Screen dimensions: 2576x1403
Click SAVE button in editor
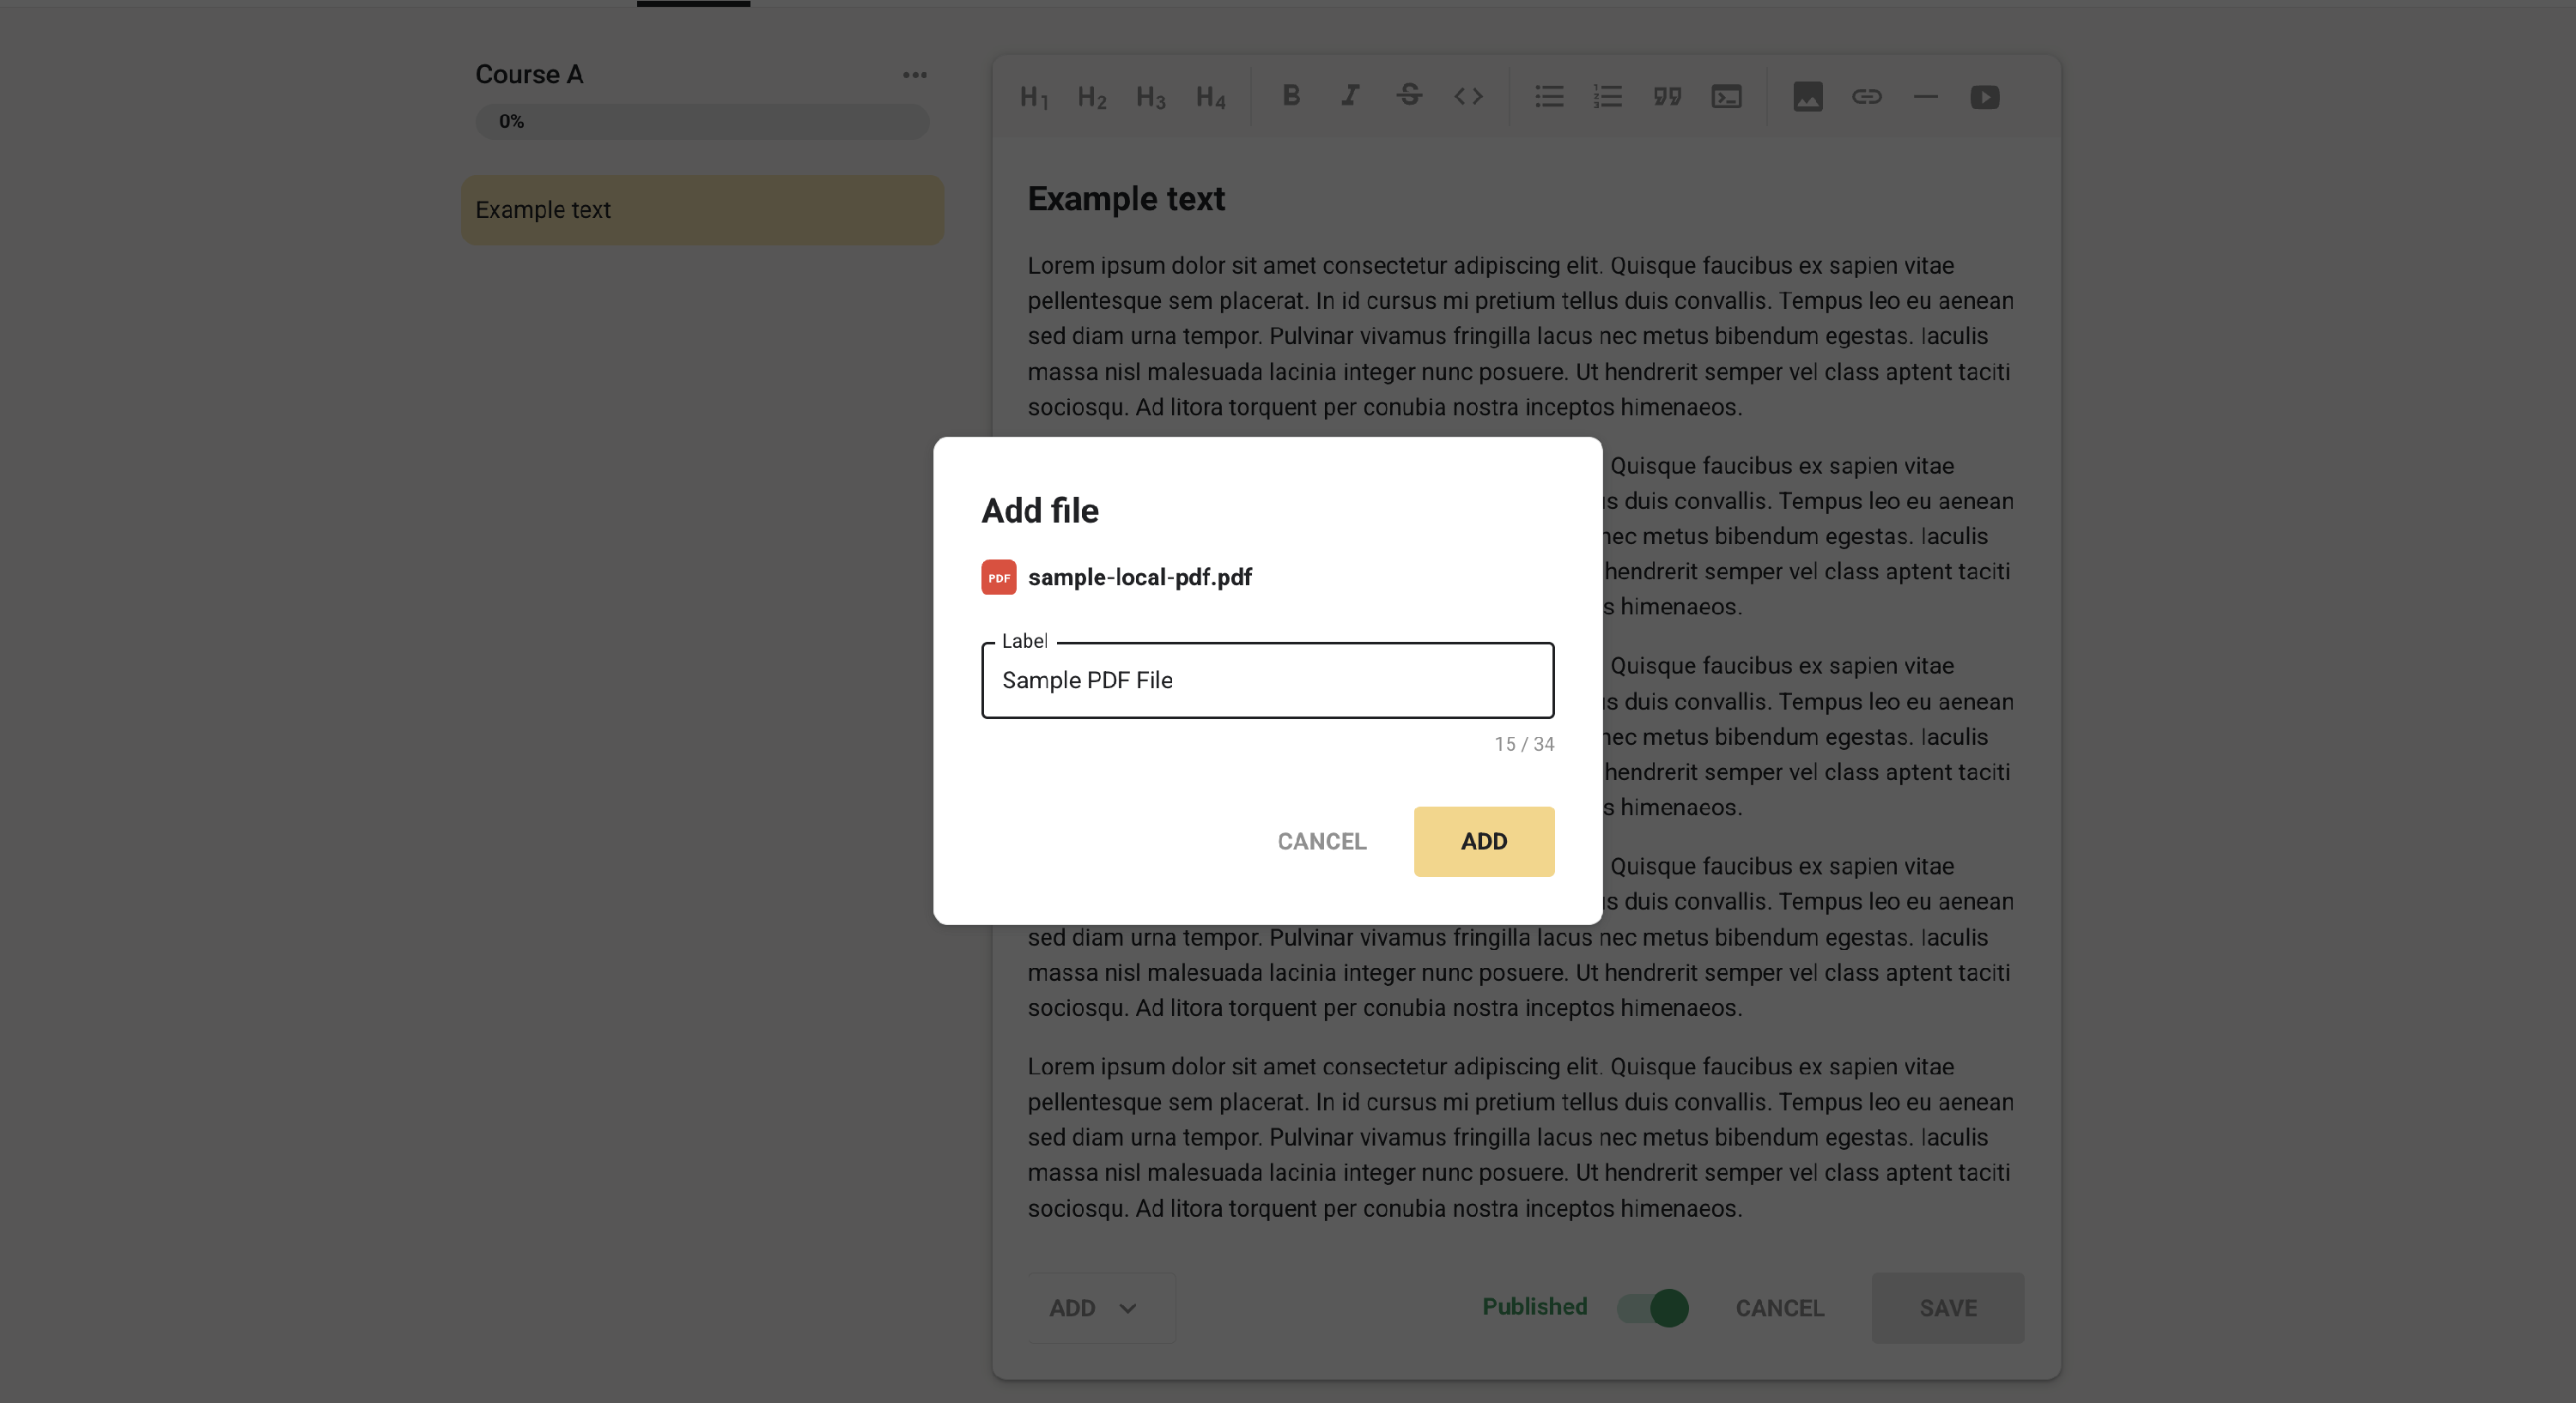tap(1947, 1307)
